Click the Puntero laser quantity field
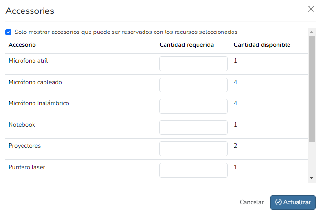Viewport: 321px width, 216px height. 193,170
